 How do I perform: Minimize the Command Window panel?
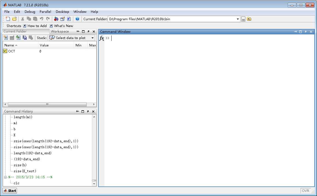click(x=295, y=32)
